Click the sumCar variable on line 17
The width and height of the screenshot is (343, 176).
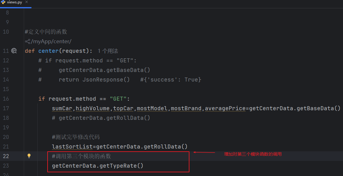point(62,108)
